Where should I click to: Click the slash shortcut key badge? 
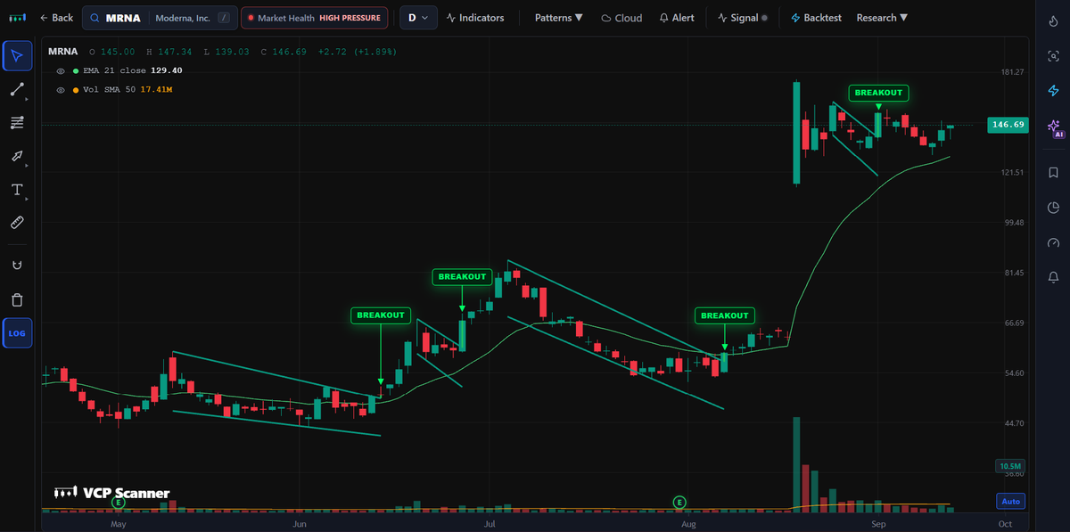(x=223, y=18)
